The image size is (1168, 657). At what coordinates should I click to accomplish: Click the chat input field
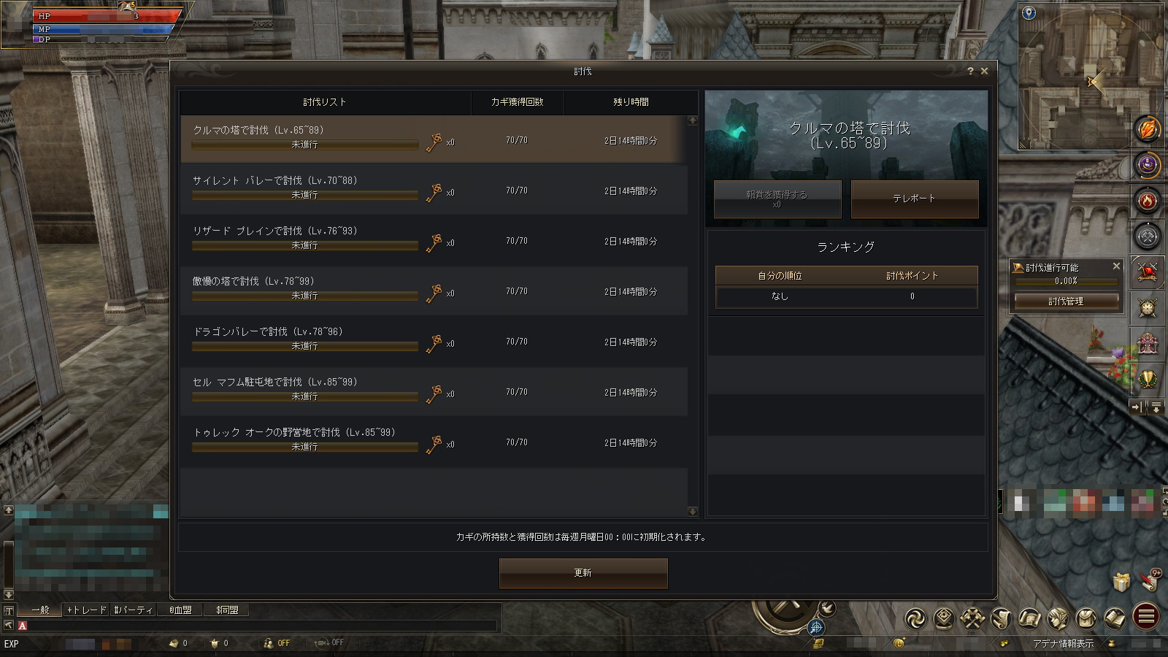pos(261,626)
